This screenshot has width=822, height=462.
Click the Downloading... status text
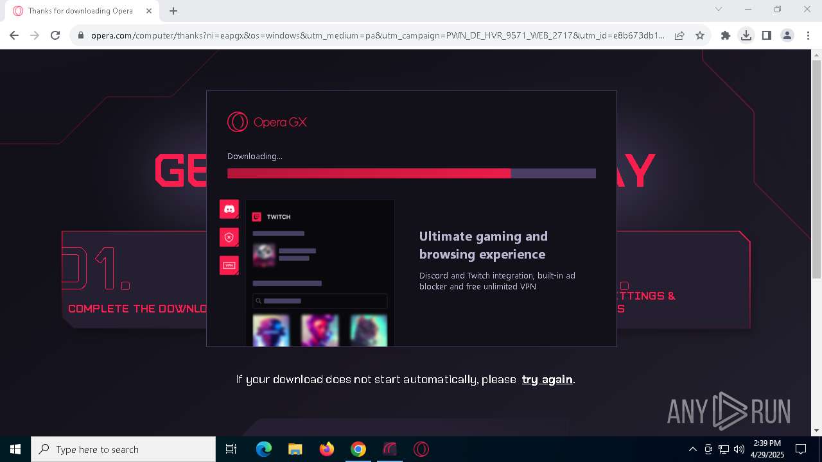click(x=255, y=156)
